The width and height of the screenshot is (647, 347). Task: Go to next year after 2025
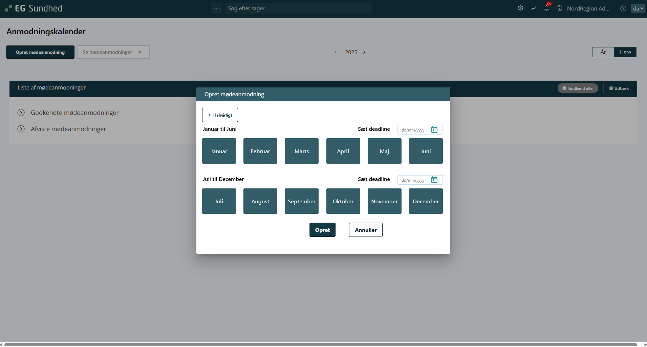[x=364, y=52]
